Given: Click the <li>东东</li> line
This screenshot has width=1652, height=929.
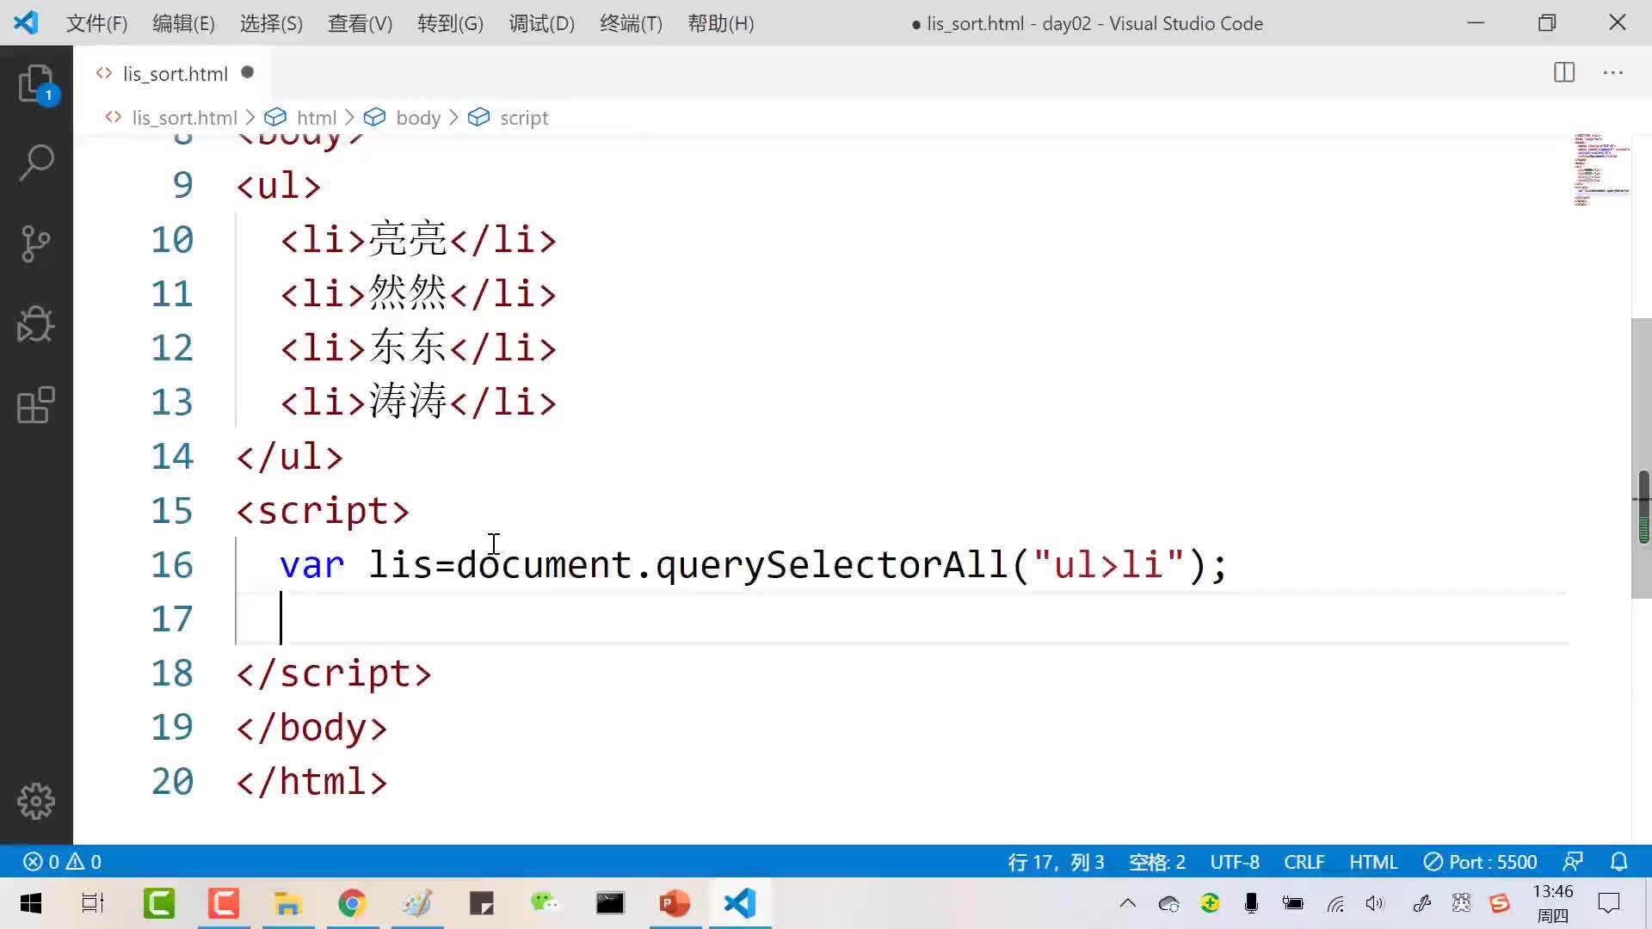Looking at the screenshot, I should coord(418,348).
